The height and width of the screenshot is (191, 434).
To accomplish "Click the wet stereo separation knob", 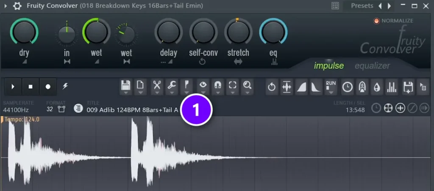I will tap(126, 35).
